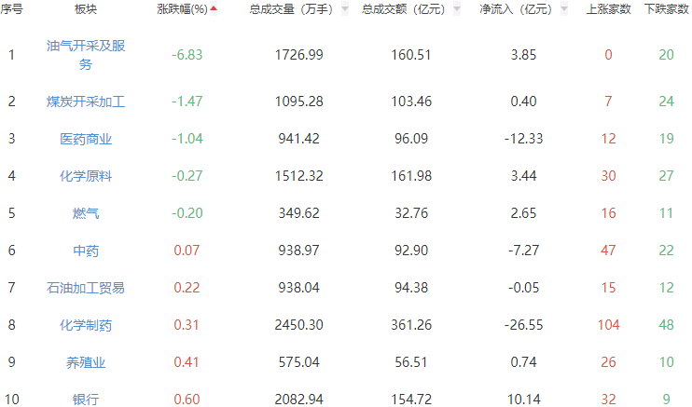Open the 医药商业 sector link
The width and height of the screenshot is (692, 407).
coord(86,138)
